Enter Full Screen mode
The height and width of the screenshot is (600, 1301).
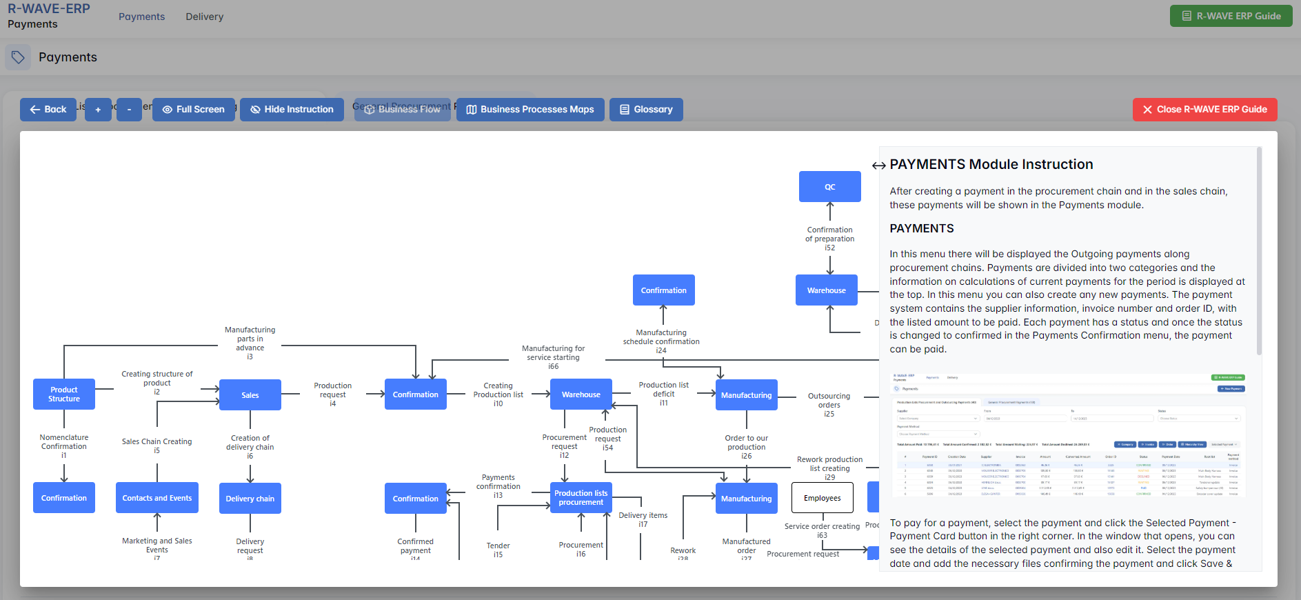coord(194,110)
